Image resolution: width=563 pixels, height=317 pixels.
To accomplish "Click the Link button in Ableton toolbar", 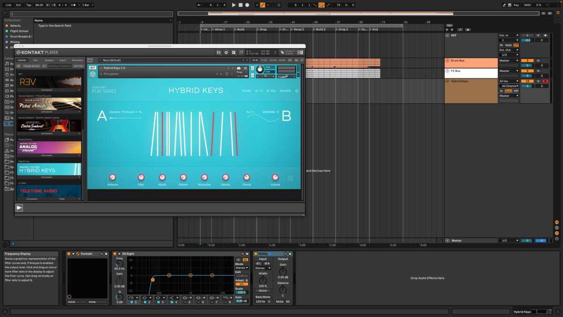I will click(x=8, y=5).
